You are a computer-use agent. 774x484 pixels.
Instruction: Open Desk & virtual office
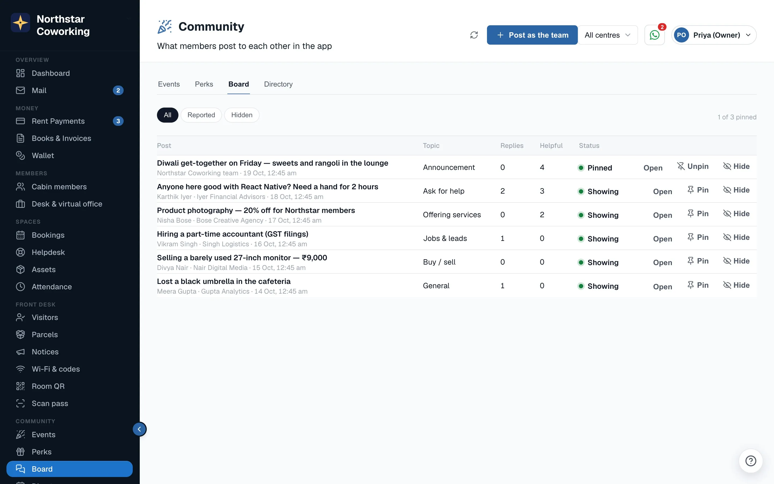pos(69,204)
